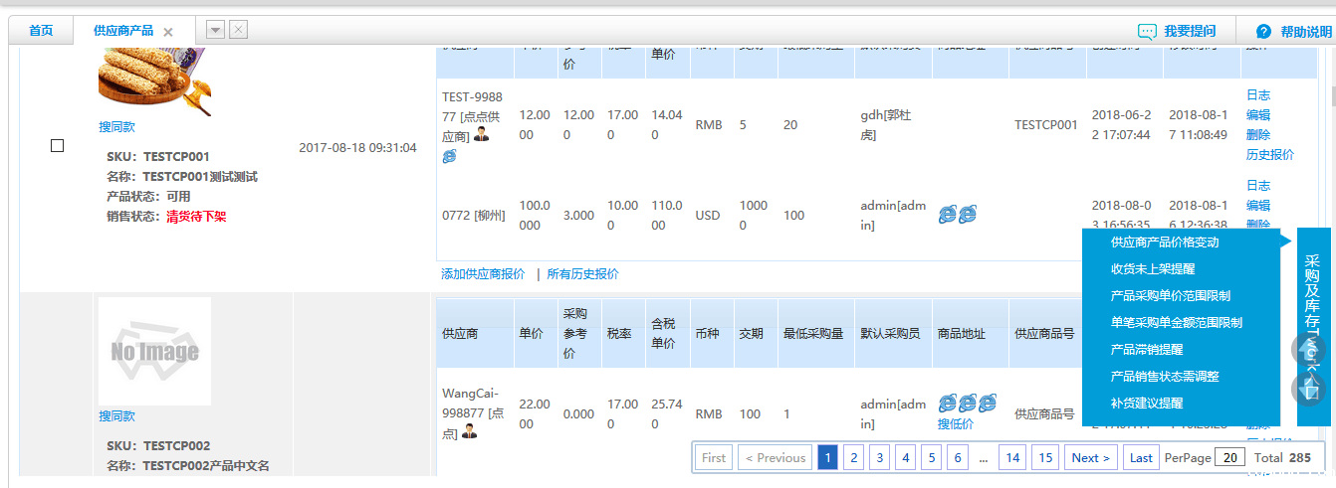The height and width of the screenshot is (488, 1336).
Task: Click 添加供应商报价 link
Action: click(483, 274)
